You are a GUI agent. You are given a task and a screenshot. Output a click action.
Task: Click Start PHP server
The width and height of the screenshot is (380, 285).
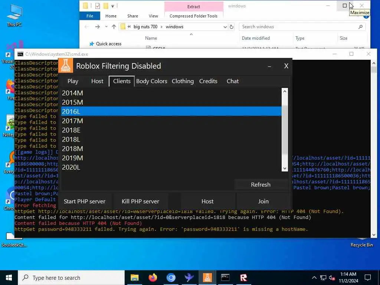85,202
